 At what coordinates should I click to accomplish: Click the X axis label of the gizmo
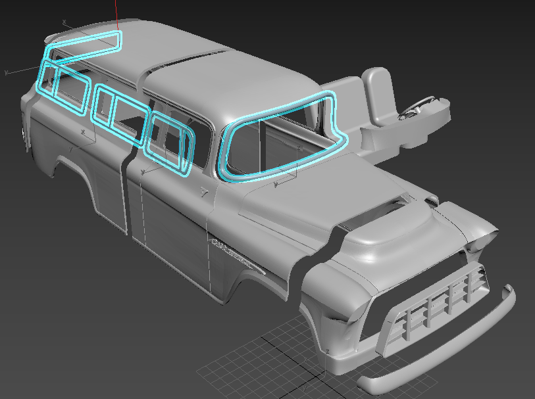coord(64,21)
